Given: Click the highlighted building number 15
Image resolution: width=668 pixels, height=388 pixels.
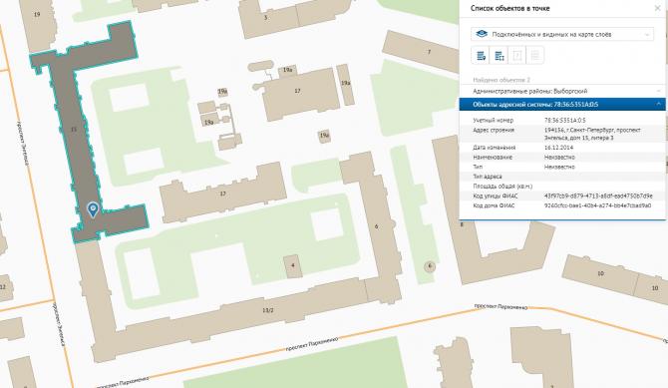Looking at the screenshot, I should [x=74, y=129].
